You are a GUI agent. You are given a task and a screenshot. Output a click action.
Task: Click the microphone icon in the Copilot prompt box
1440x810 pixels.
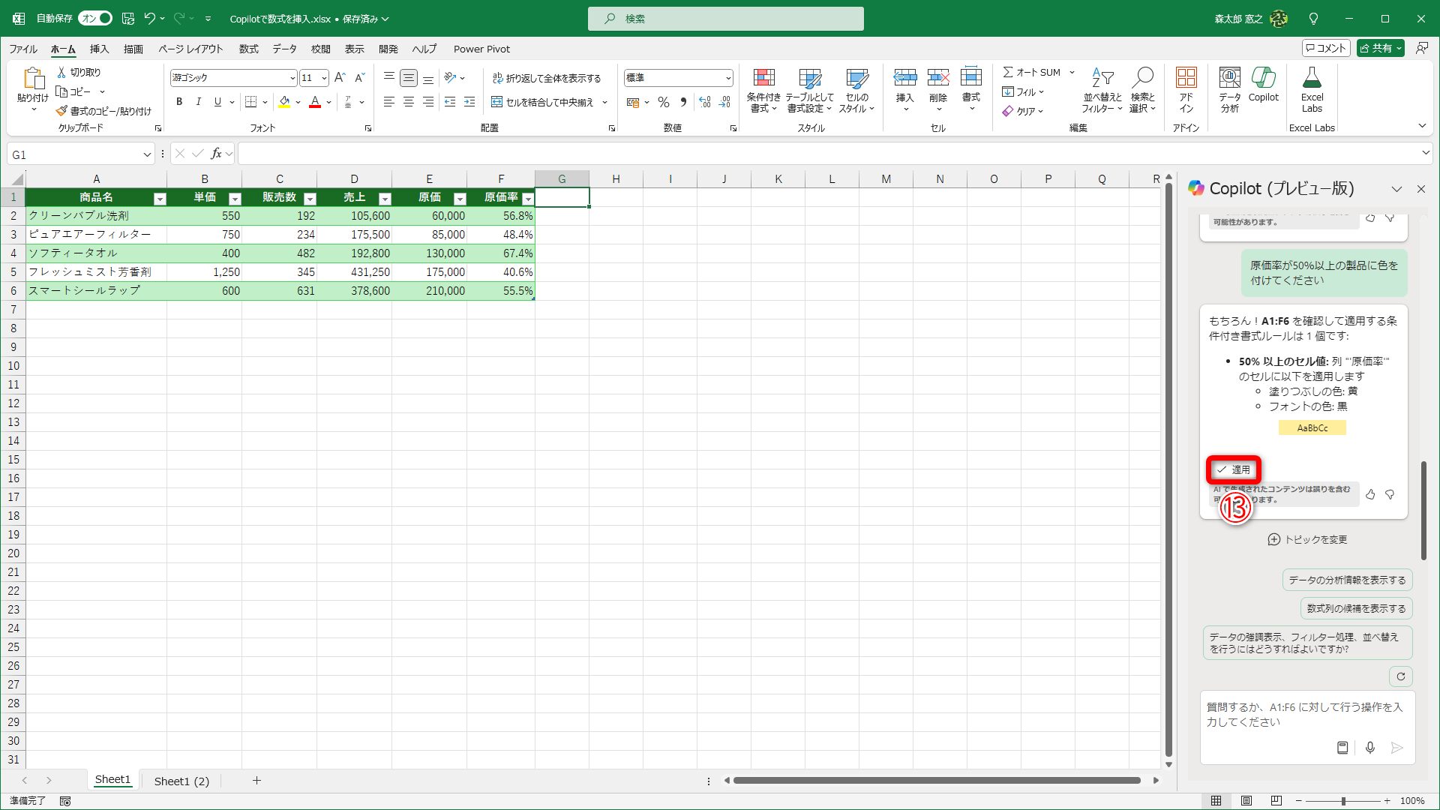(x=1369, y=748)
